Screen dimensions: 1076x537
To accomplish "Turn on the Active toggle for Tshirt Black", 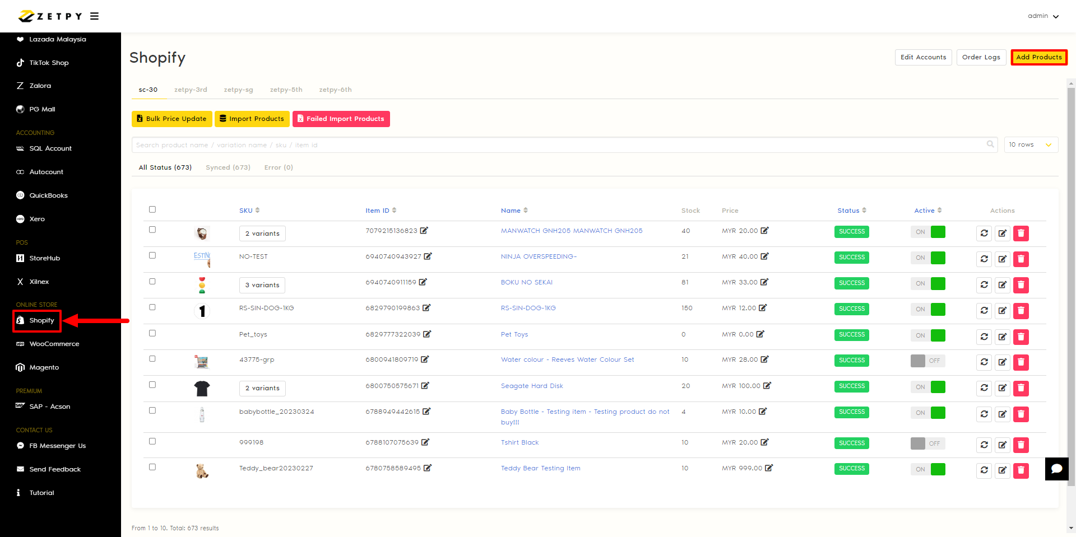I will (x=927, y=443).
